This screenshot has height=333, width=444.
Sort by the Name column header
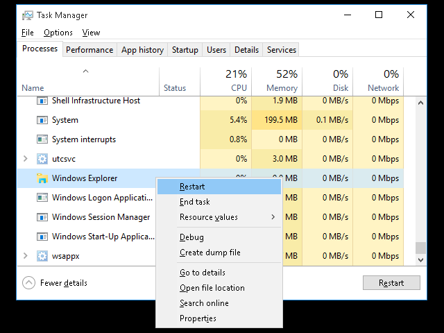88,81
